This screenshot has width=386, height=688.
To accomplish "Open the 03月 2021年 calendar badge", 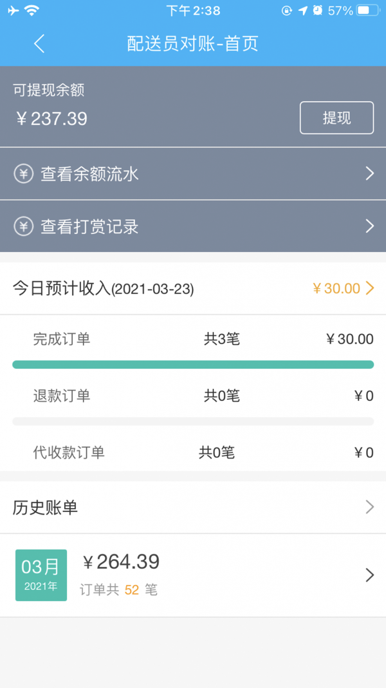I will pos(41,575).
